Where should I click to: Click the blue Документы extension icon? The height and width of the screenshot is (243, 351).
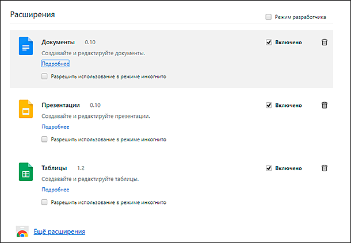click(26, 46)
